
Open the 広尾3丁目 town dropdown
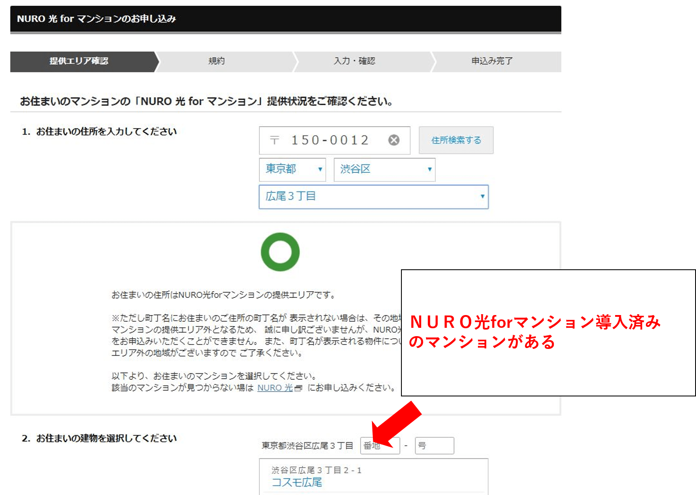point(374,197)
